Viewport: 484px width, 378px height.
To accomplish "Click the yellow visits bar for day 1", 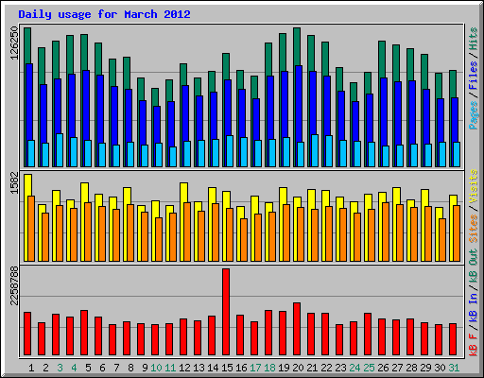I will point(27,185).
